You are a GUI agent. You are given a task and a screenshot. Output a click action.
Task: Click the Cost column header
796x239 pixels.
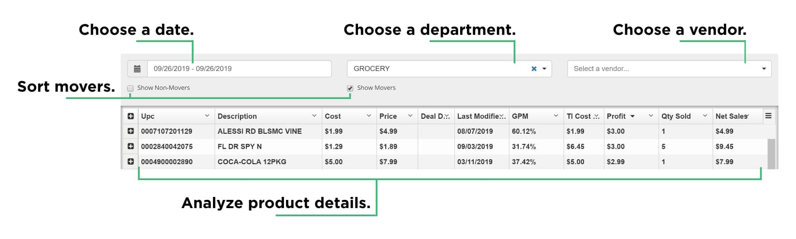[333, 116]
